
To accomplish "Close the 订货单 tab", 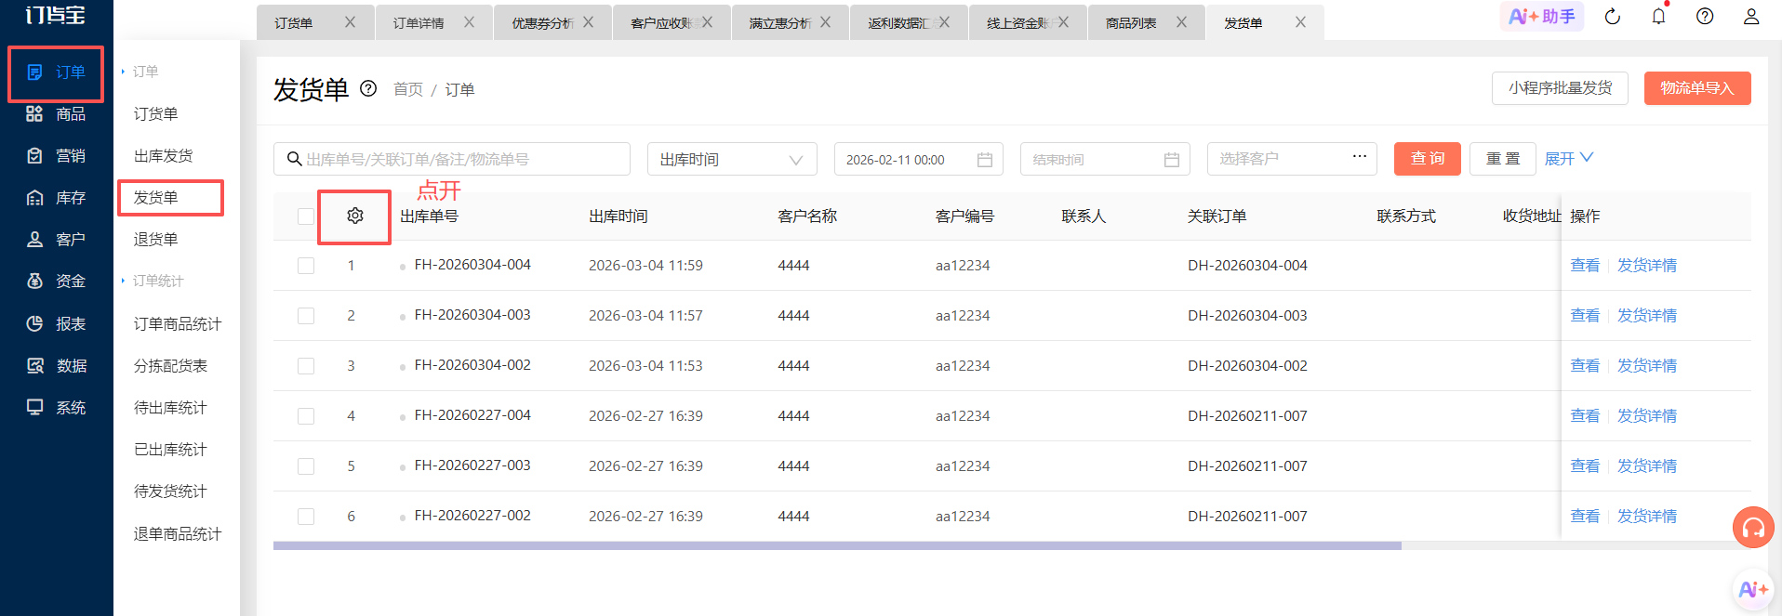I will [x=350, y=22].
